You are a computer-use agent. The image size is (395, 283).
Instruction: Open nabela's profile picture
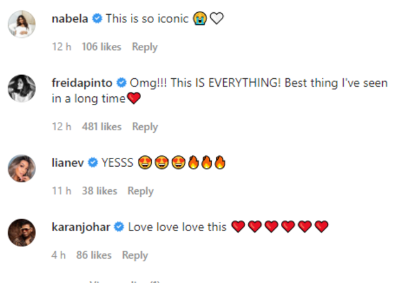pyautogui.click(x=21, y=26)
